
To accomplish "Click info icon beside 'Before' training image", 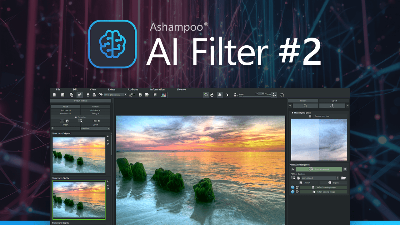I will pyautogui.click(x=292, y=187).
